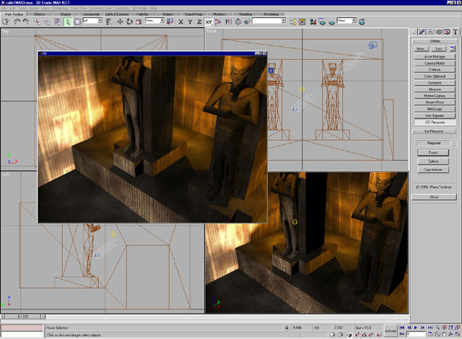Switch to the Particles tab

tap(143, 14)
